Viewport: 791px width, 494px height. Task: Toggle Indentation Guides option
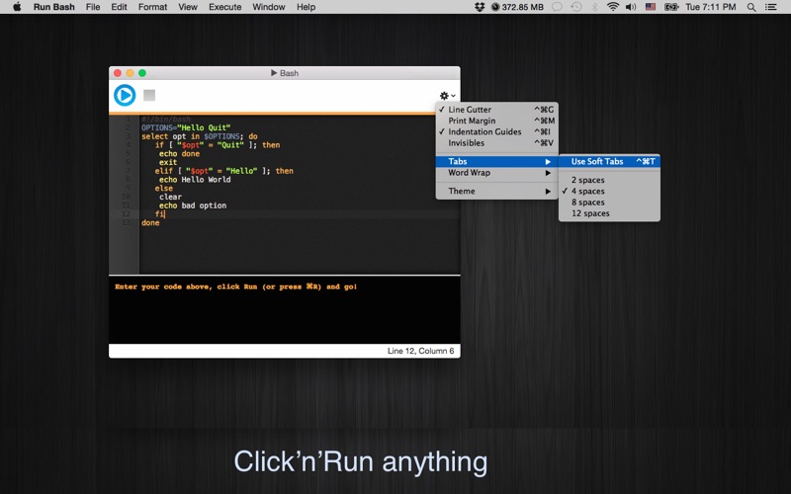click(497, 131)
